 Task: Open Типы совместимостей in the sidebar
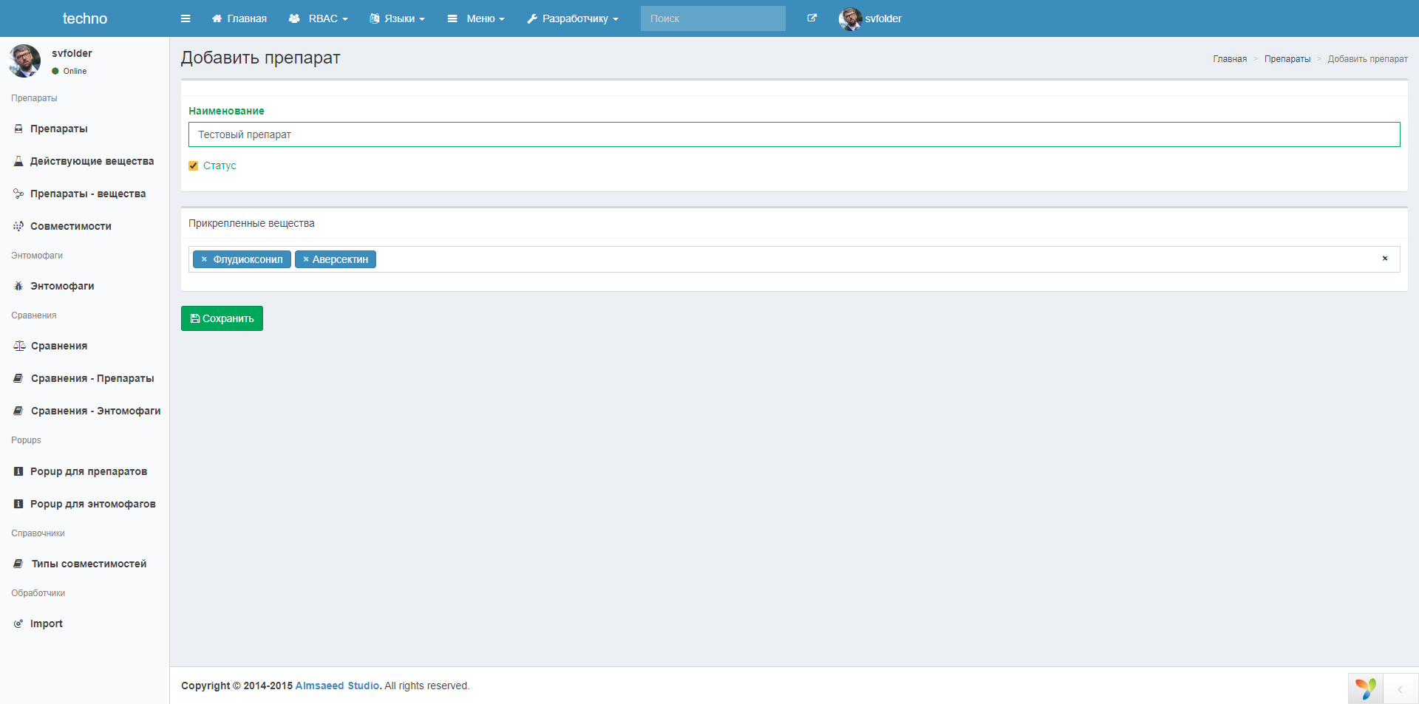click(x=89, y=564)
